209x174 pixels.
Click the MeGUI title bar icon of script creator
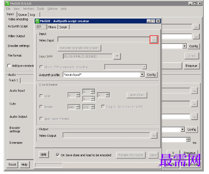click(37, 21)
